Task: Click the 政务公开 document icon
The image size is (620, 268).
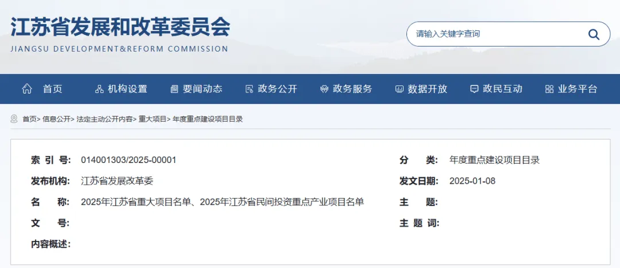Action: [249, 89]
